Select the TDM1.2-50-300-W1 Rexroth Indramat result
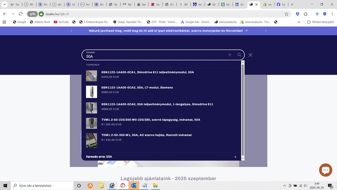The height and width of the screenshot is (190, 337). click(x=146, y=135)
